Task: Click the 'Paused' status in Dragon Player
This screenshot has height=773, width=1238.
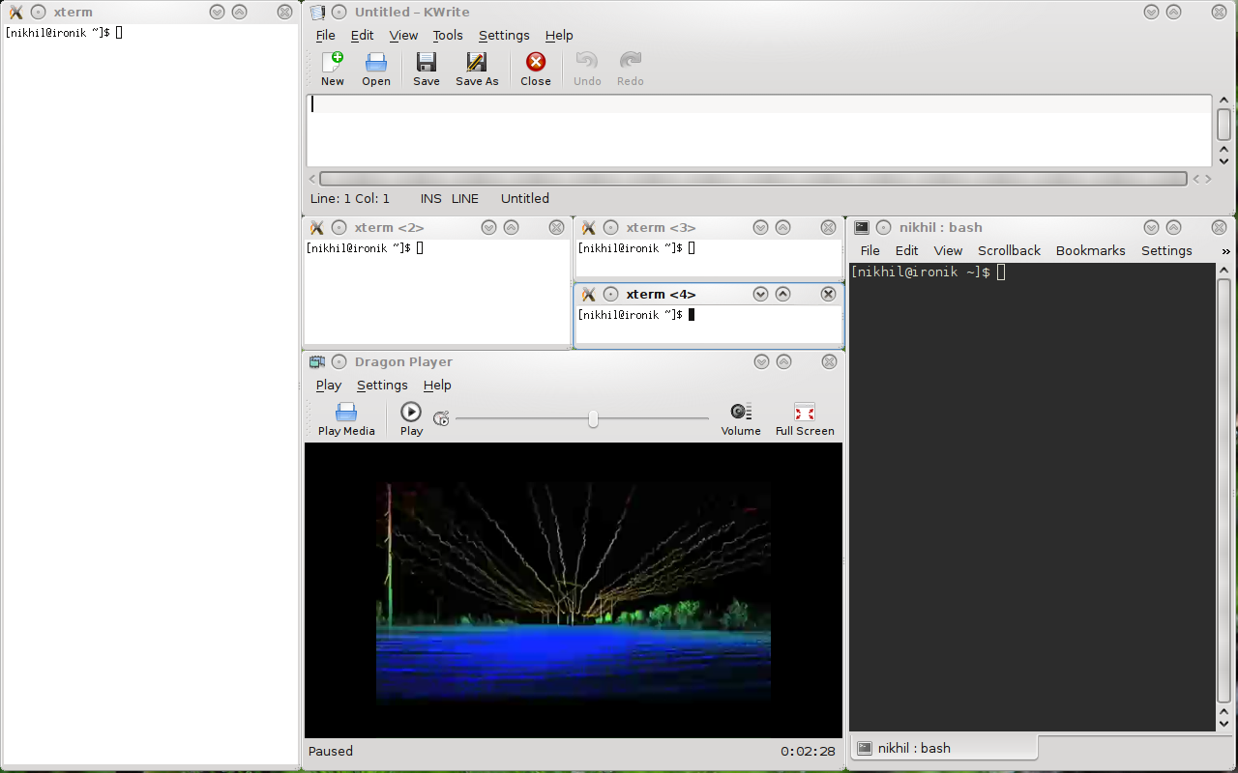Action: (331, 752)
